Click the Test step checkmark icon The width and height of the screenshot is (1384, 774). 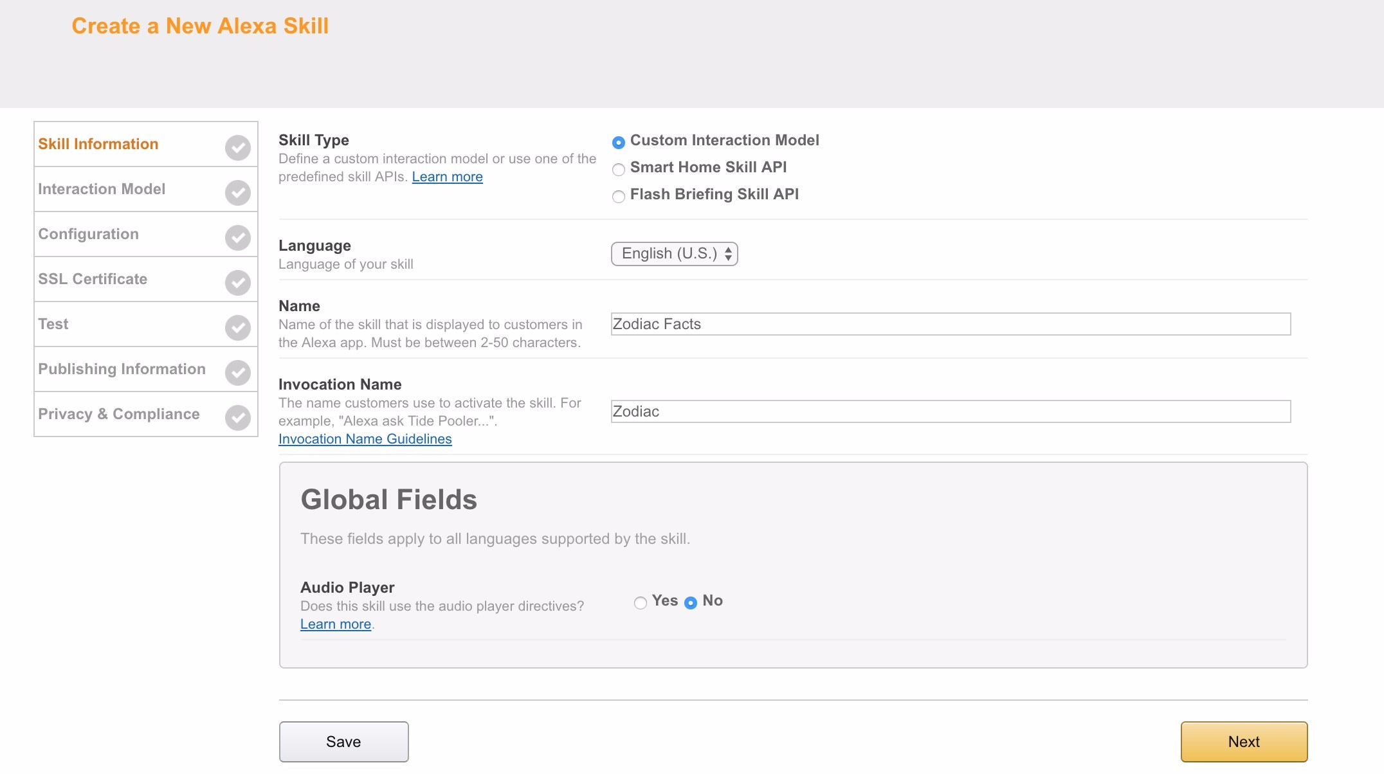237,328
